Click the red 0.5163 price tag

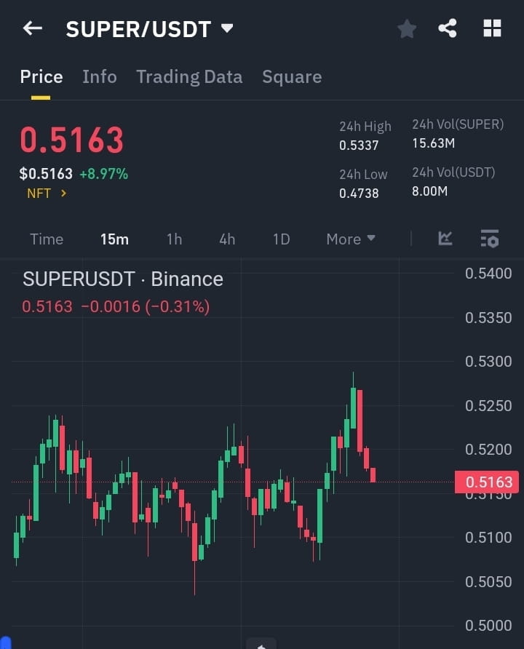coord(489,482)
